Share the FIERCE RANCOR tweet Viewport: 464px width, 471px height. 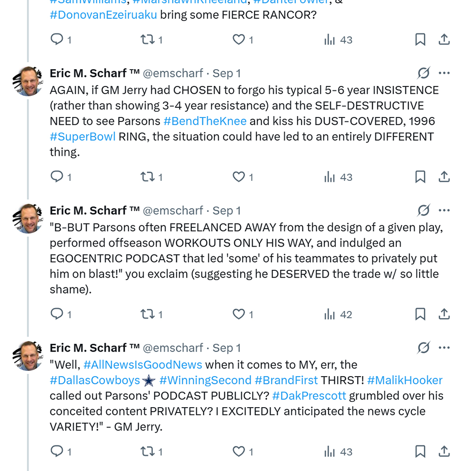444,40
